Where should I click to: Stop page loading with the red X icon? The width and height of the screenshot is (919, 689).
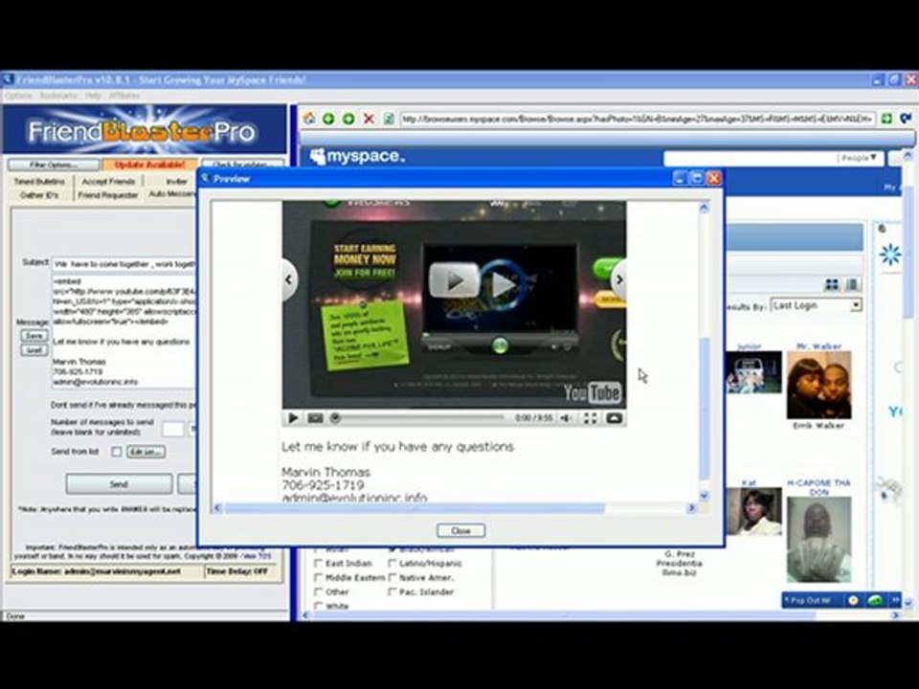pyautogui.click(x=369, y=119)
